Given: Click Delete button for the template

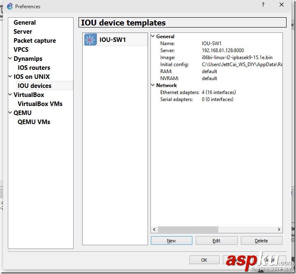Looking at the screenshot, I should click(261, 241).
